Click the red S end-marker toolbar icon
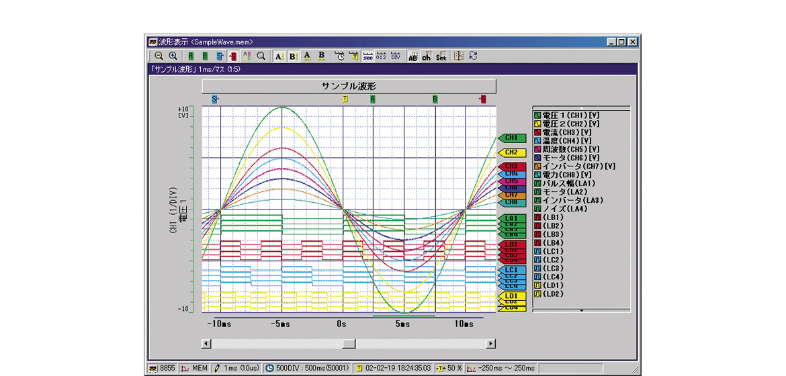This screenshot has height=376, width=786. [232, 56]
